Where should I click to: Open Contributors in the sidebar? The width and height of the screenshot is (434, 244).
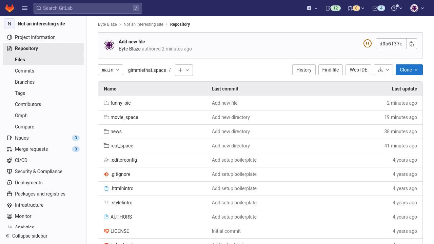tap(43, 104)
